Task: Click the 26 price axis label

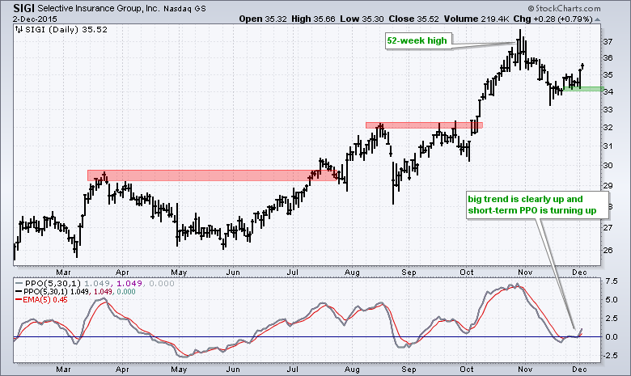Action: click(608, 250)
